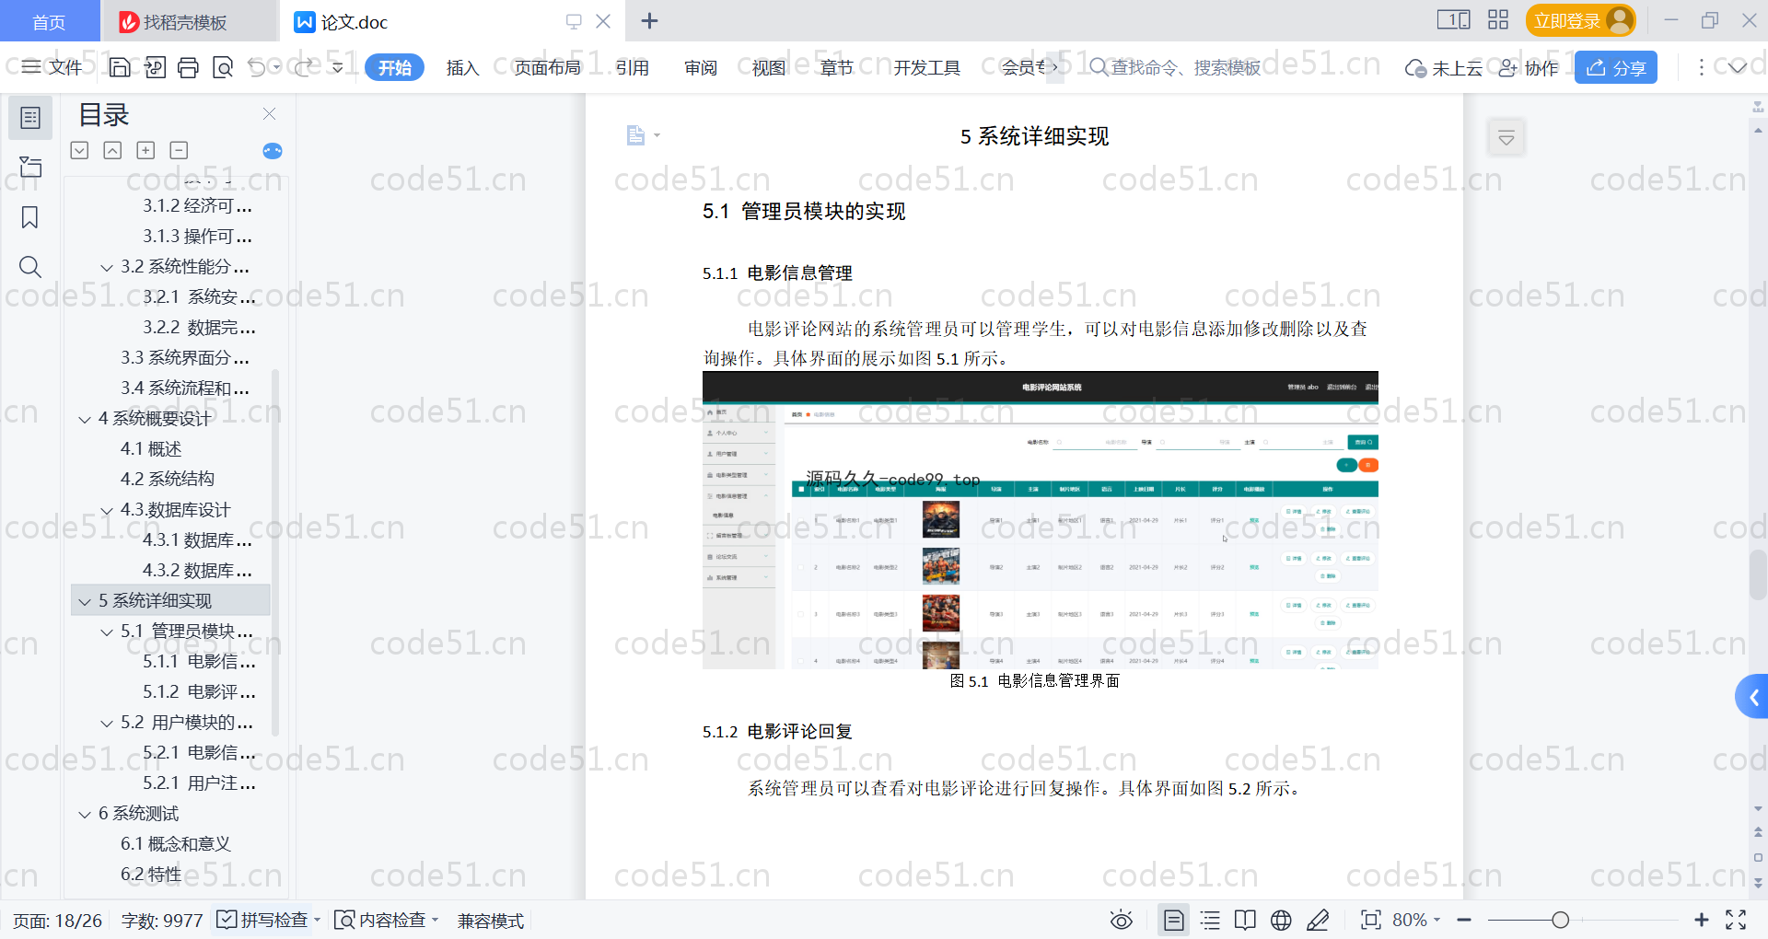
Task: Click the Export to PDF icon
Action: (155, 67)
